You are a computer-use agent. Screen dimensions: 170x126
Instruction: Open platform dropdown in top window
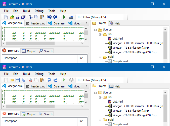point(125,17)
